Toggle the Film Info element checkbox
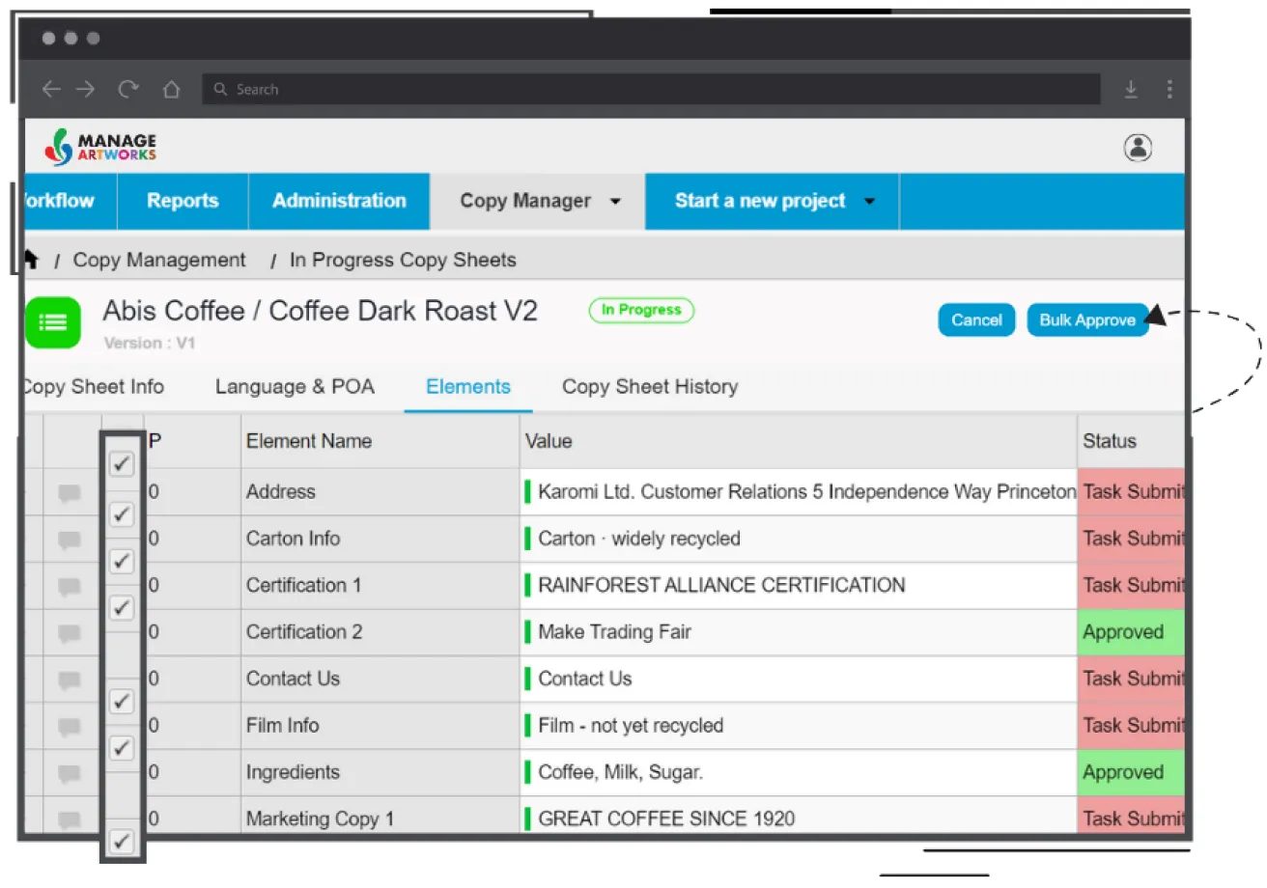The height and width of the screenshot is (888, 1267). click(x=122, y=747)
